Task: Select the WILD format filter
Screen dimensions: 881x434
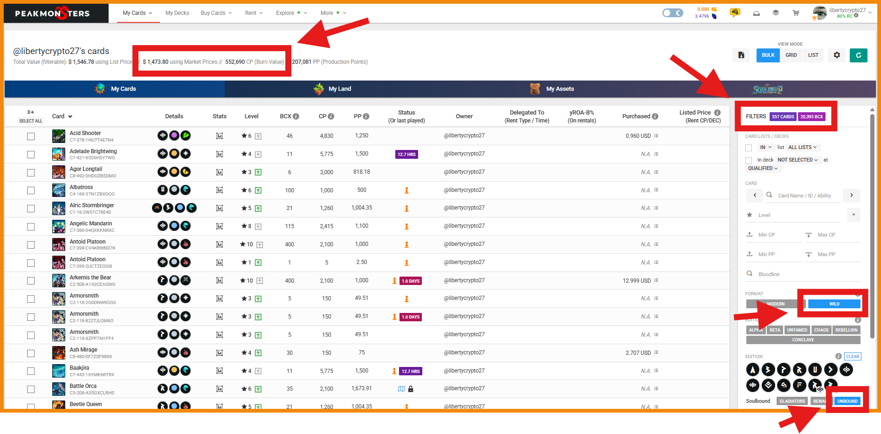Action: (x=834, y=304)
